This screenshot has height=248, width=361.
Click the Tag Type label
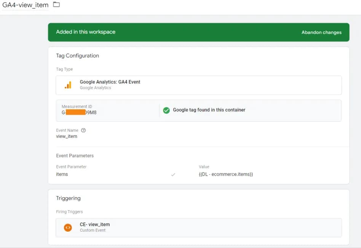[x=64, y=69]
